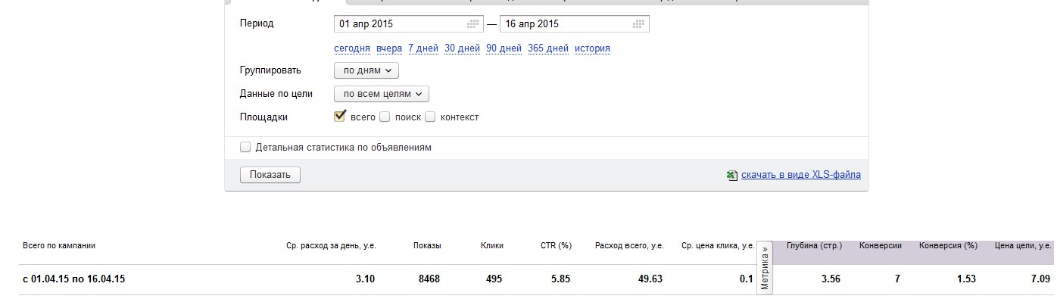Click the 'Клики' column header
The width and height of the screenshot is (1057, 299).
tap(491, 246)
